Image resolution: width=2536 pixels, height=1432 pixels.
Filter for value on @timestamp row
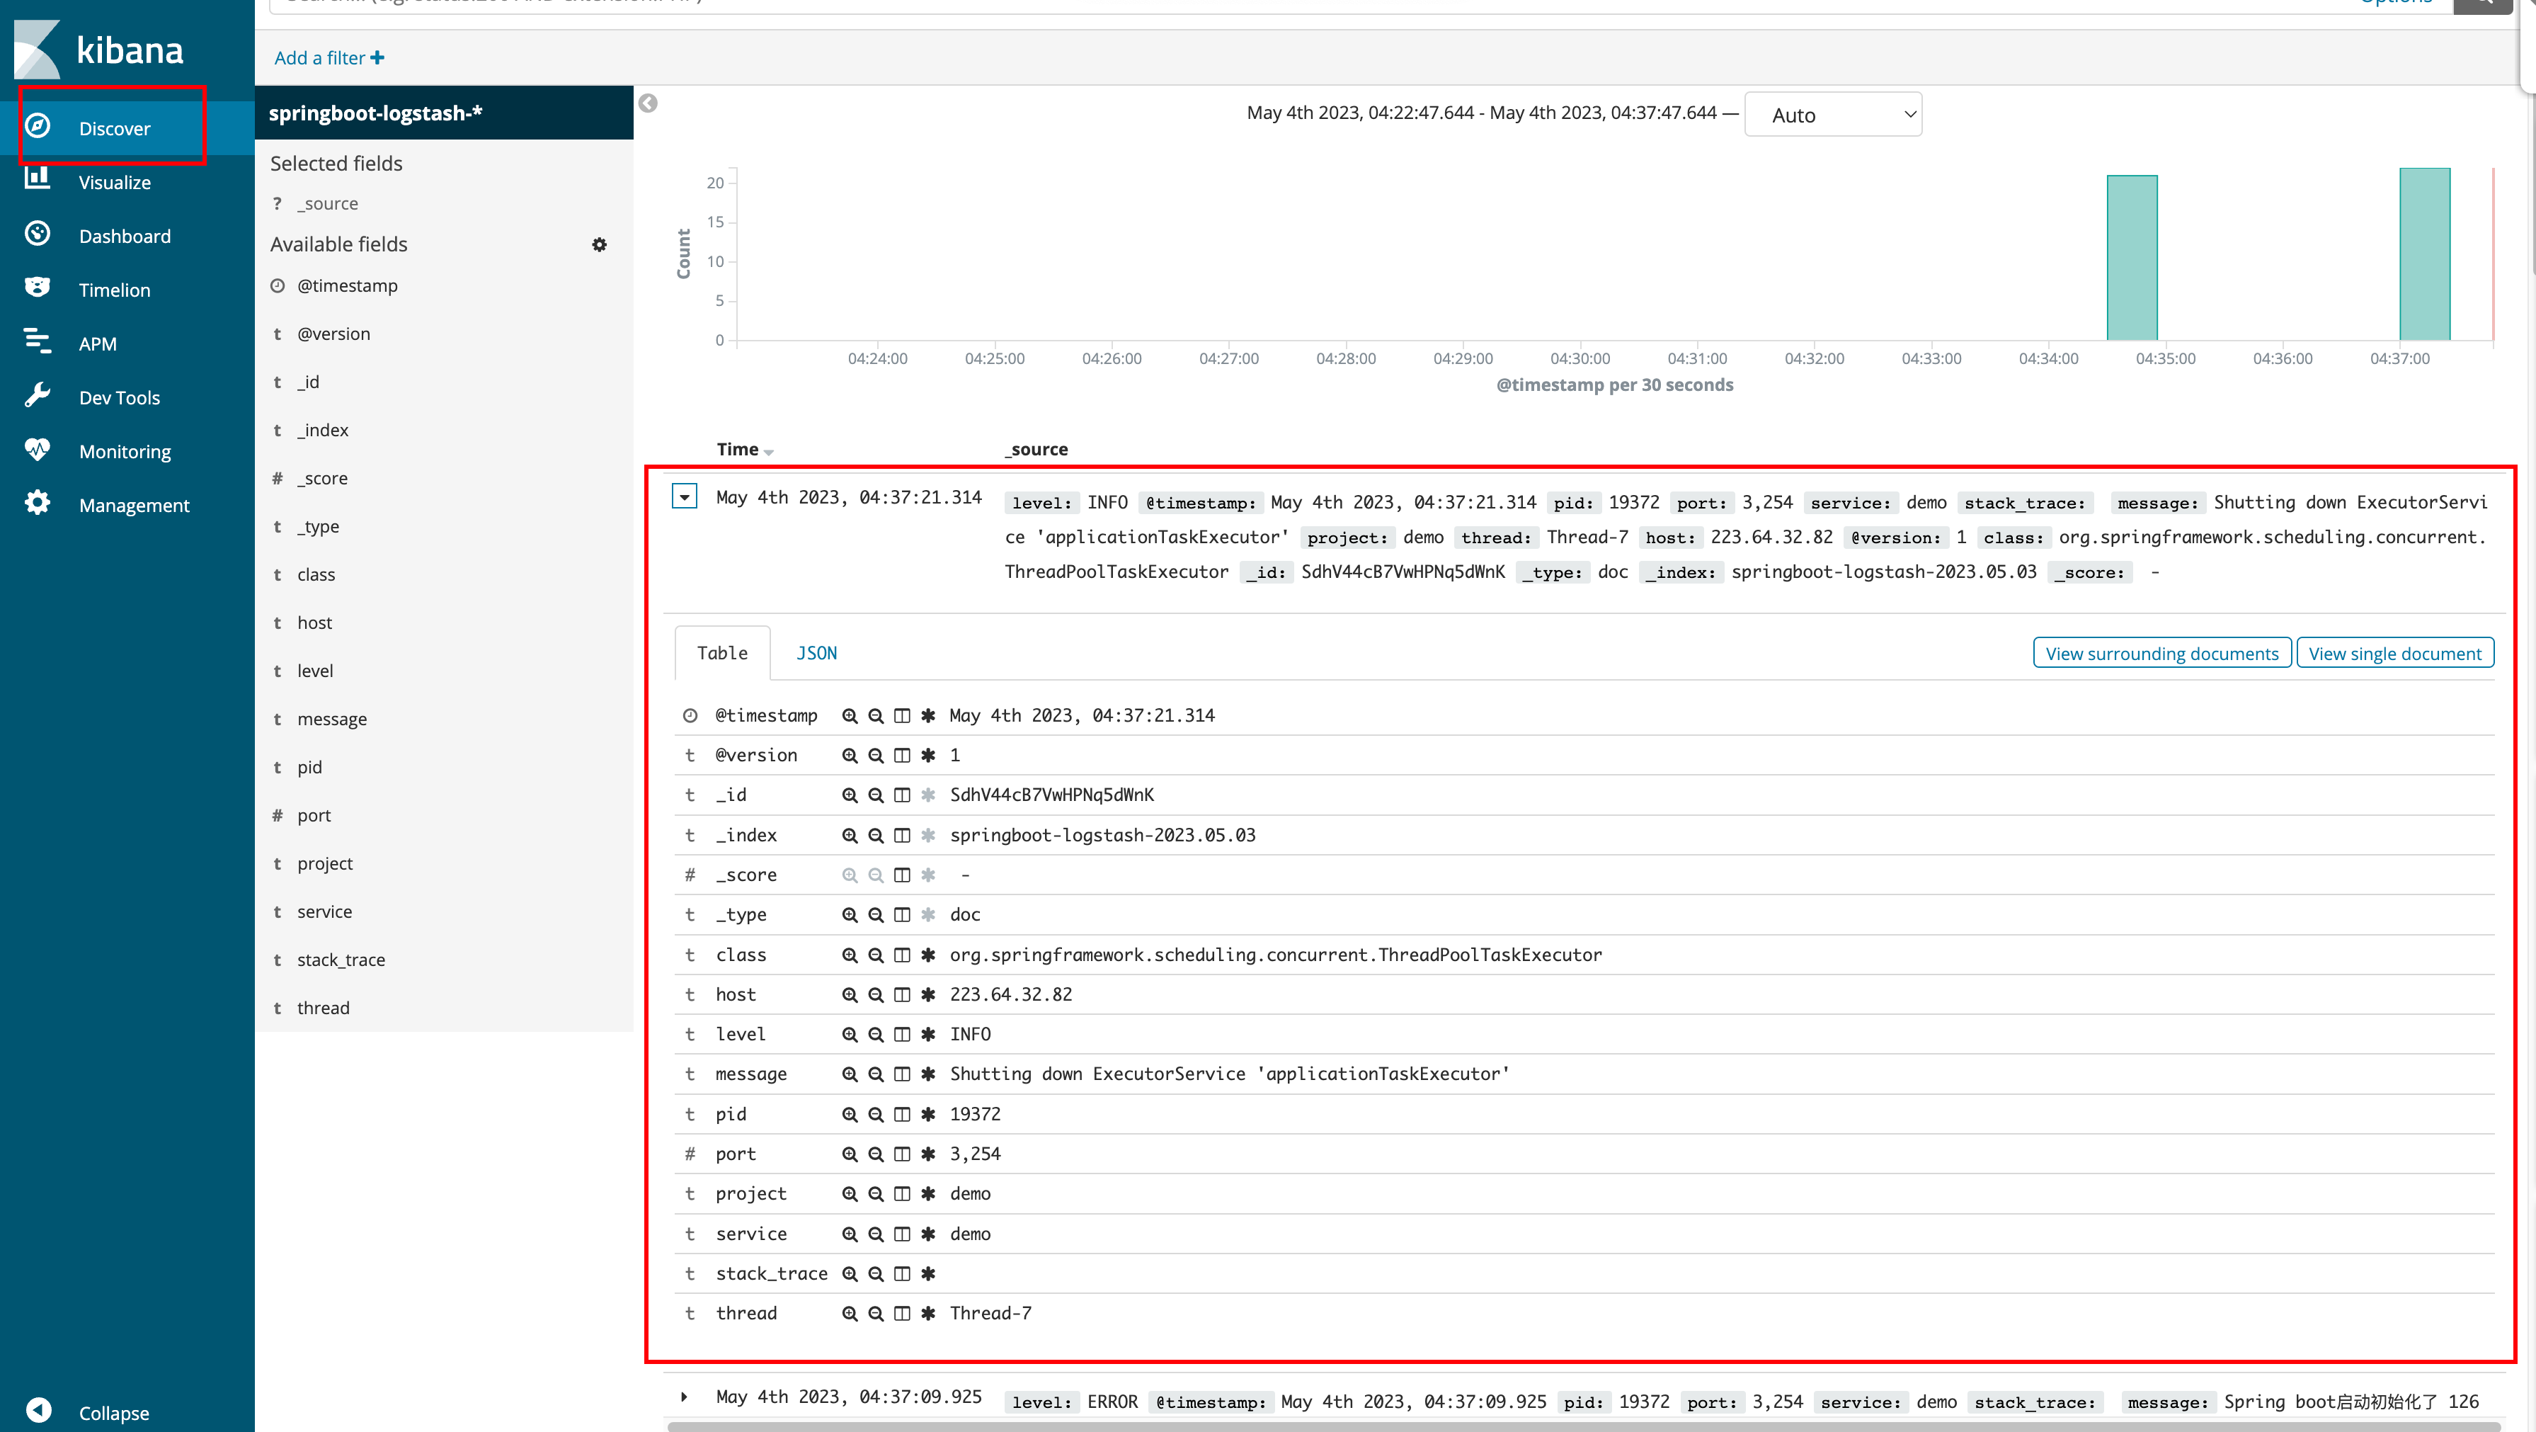click(850, 716)
